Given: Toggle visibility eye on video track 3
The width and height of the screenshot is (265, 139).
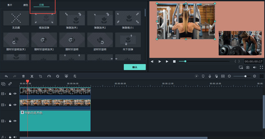Looking at the screenshot, I should [15, 93].
